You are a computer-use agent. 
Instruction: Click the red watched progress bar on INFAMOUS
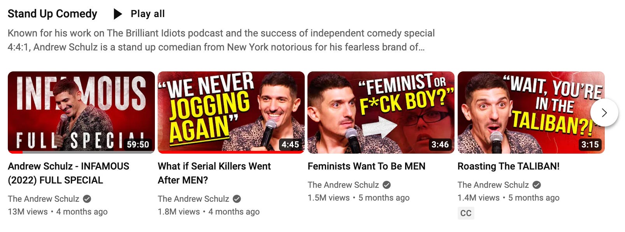point(15,152)
